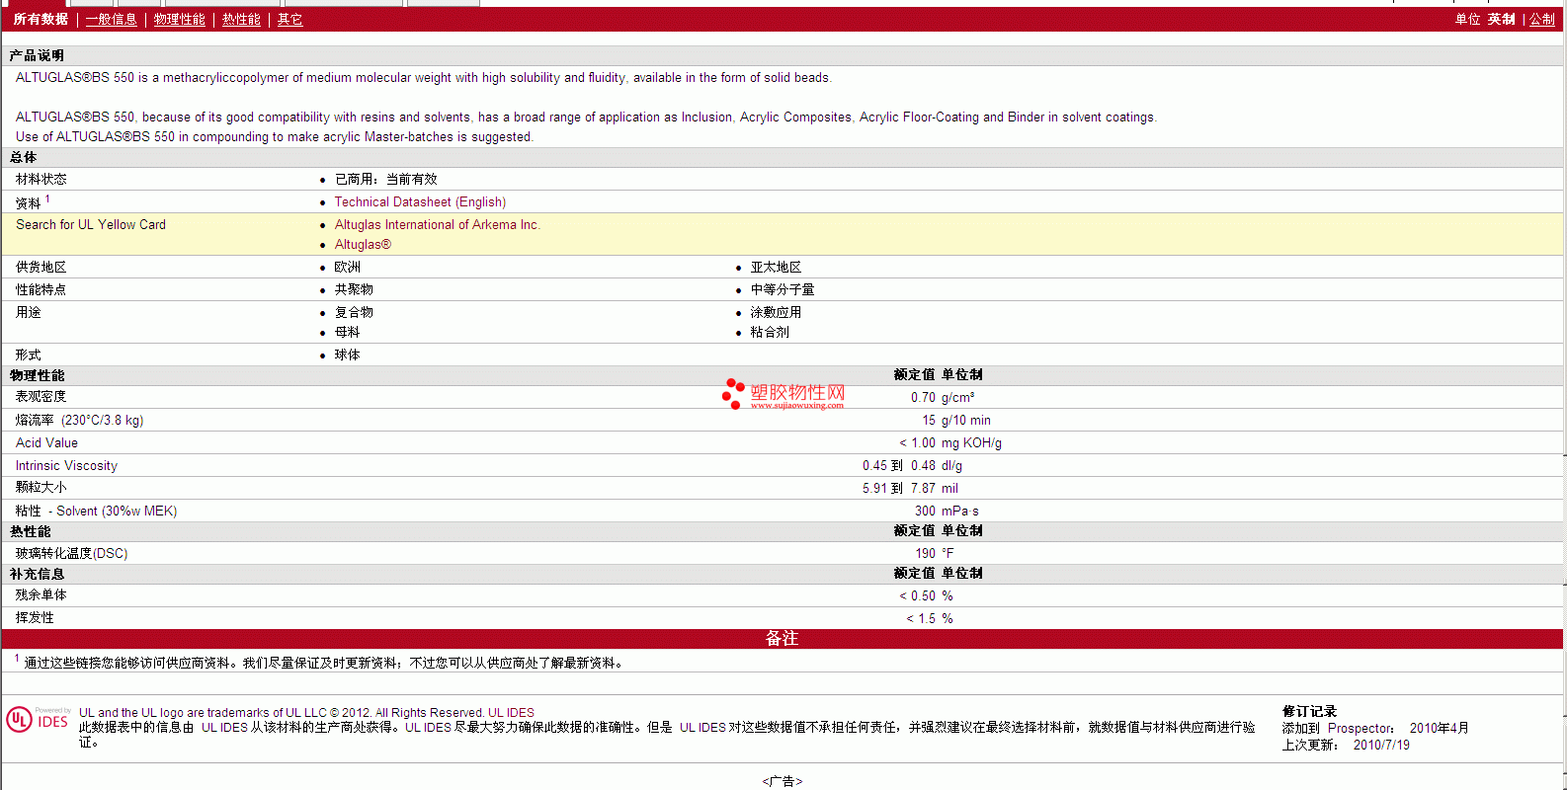Click the red 备注 notes header
1567x790 pixels.
(782, 638)
